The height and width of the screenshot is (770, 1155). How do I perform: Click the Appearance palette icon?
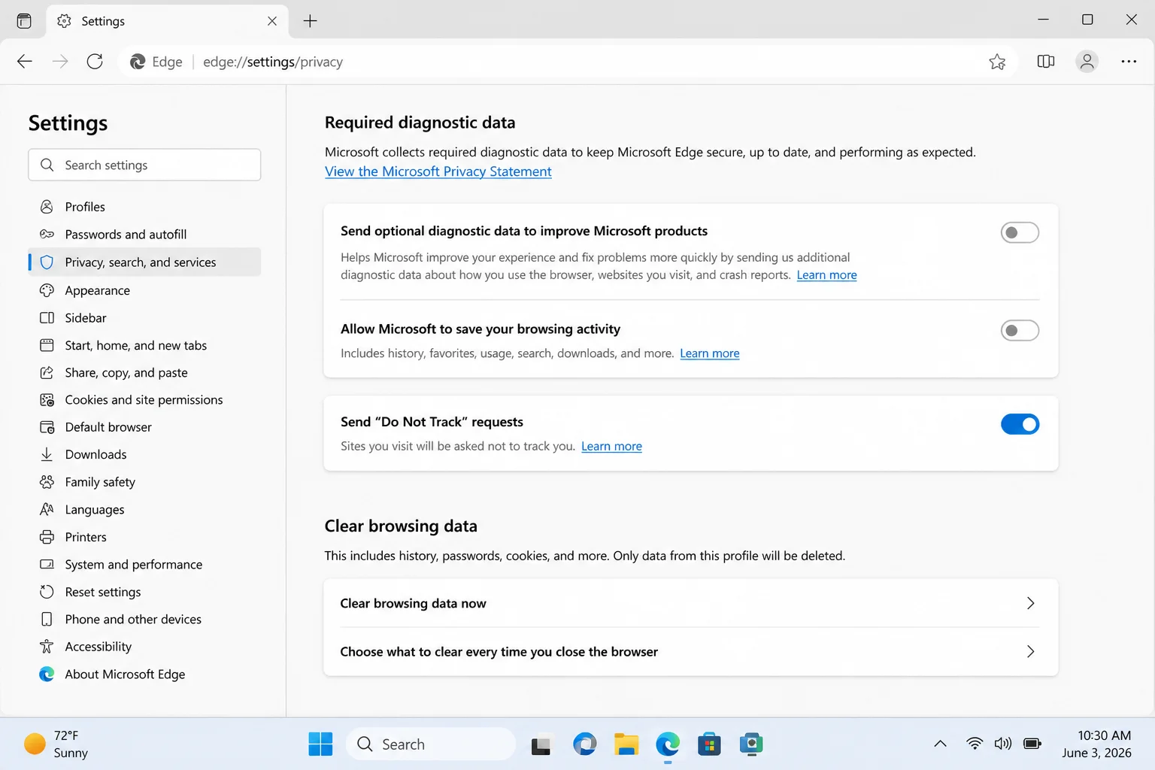point(47,290)
